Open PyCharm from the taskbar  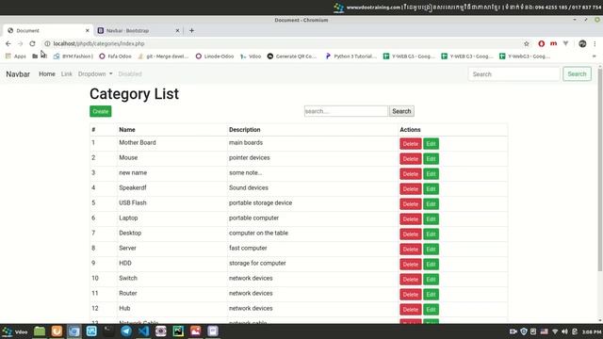pyautogui.click(x=178, y=331)
